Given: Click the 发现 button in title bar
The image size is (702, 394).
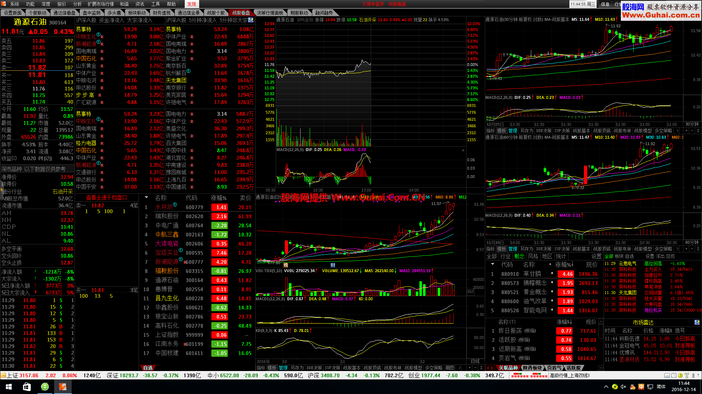Looking at the screenshot, I should click(192, 4).
